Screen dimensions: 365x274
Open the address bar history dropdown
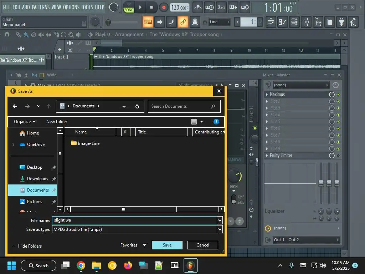click(124, 106)
